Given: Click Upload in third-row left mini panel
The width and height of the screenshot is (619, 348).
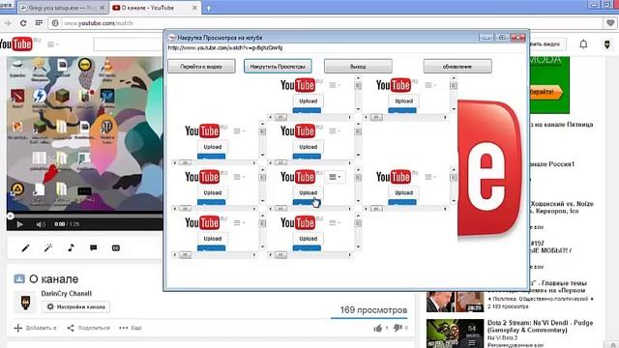Looking at the screenshot, I should coord(213,192).
